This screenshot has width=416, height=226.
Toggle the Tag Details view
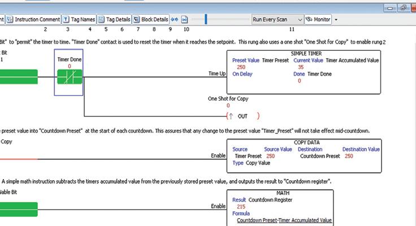[114, 19]
